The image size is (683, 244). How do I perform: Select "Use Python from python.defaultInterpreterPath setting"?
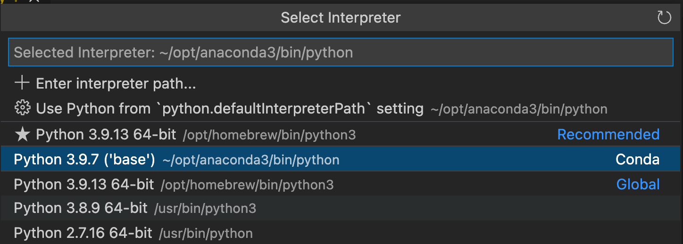229,109
